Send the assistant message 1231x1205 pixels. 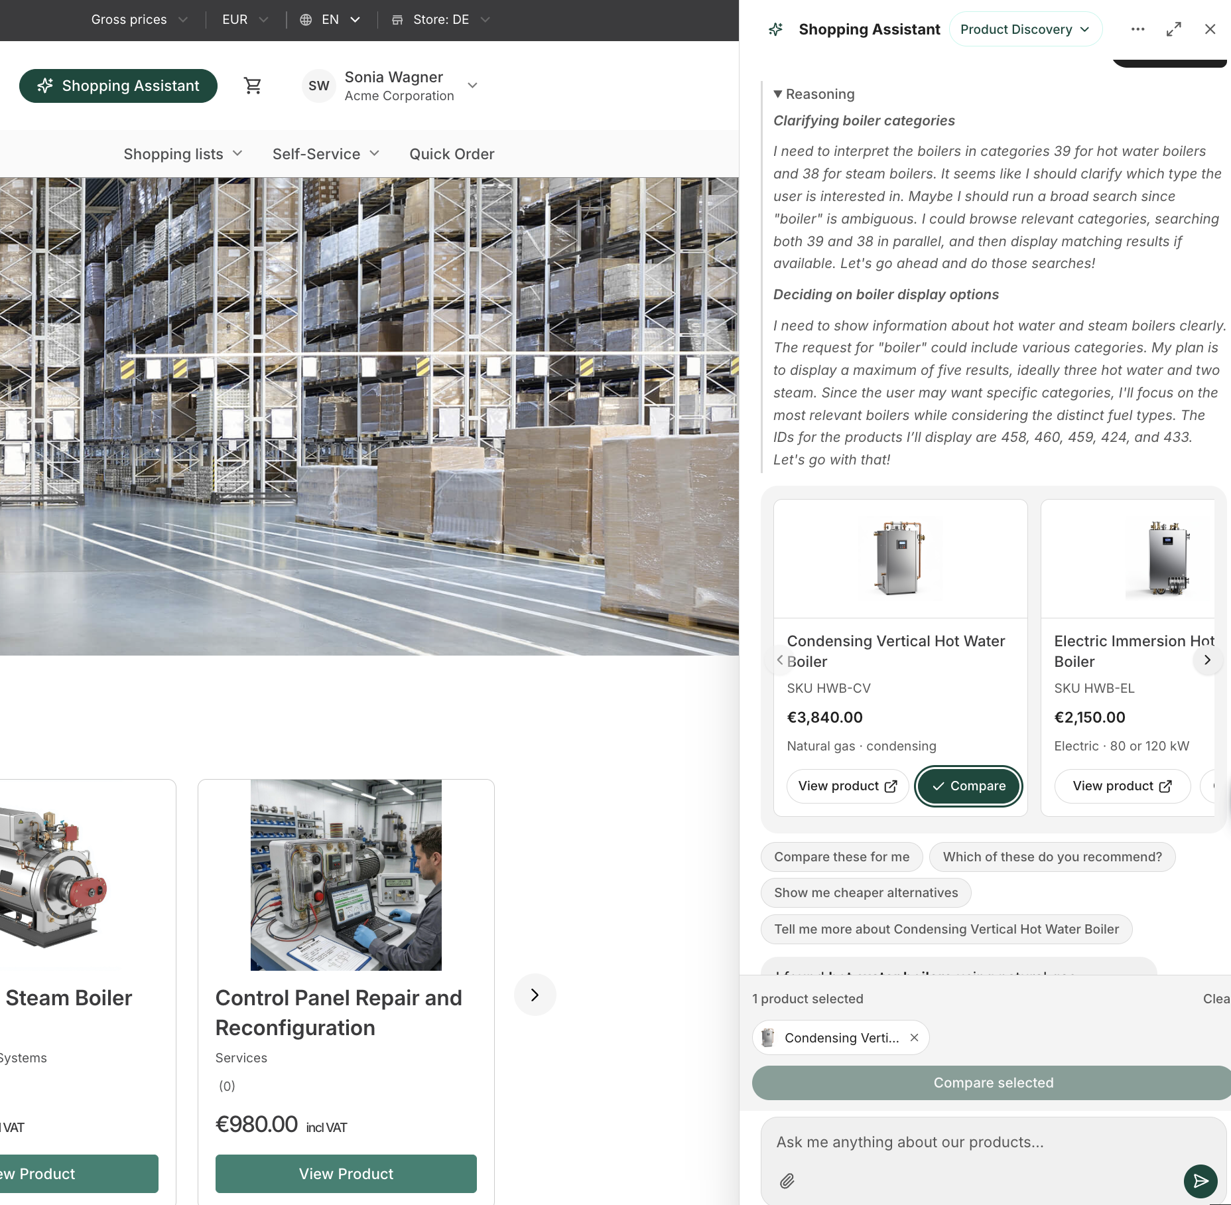coord(1200,1181)
